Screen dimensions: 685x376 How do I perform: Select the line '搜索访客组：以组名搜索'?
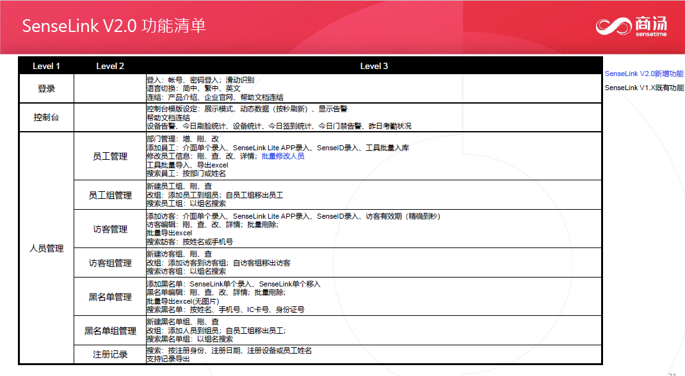[x=186, y=271]
